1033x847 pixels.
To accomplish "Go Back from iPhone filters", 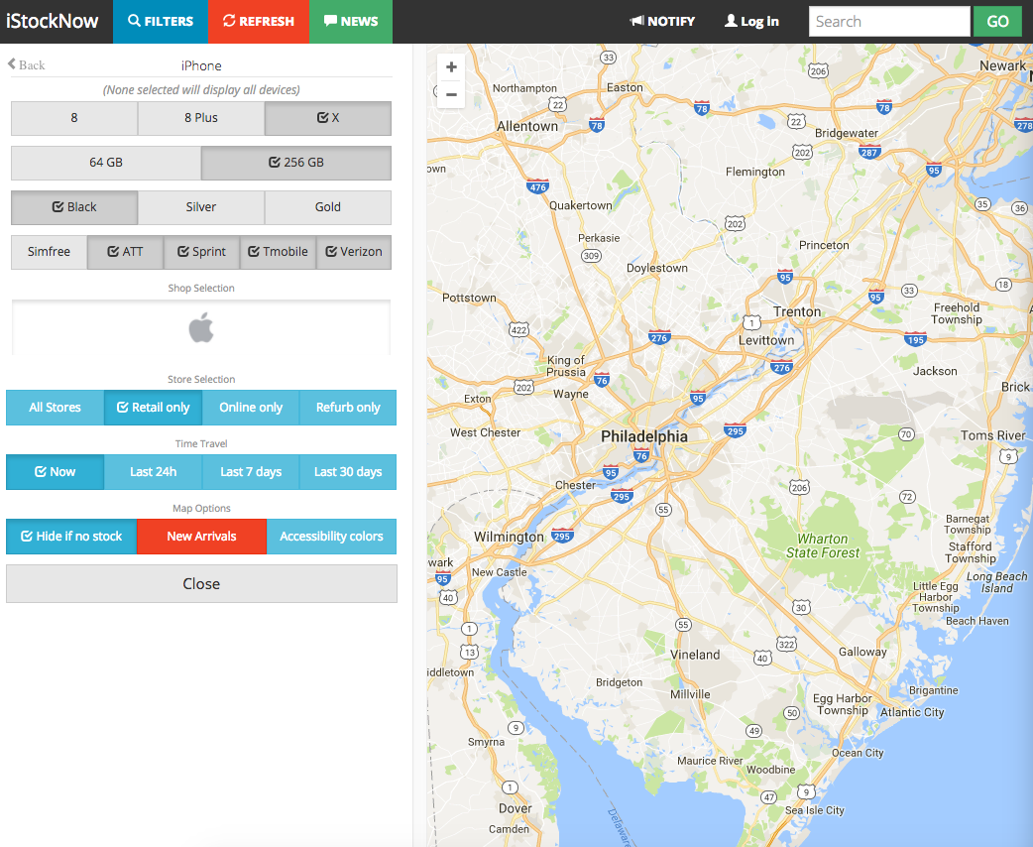I will [x=27, y=64].
